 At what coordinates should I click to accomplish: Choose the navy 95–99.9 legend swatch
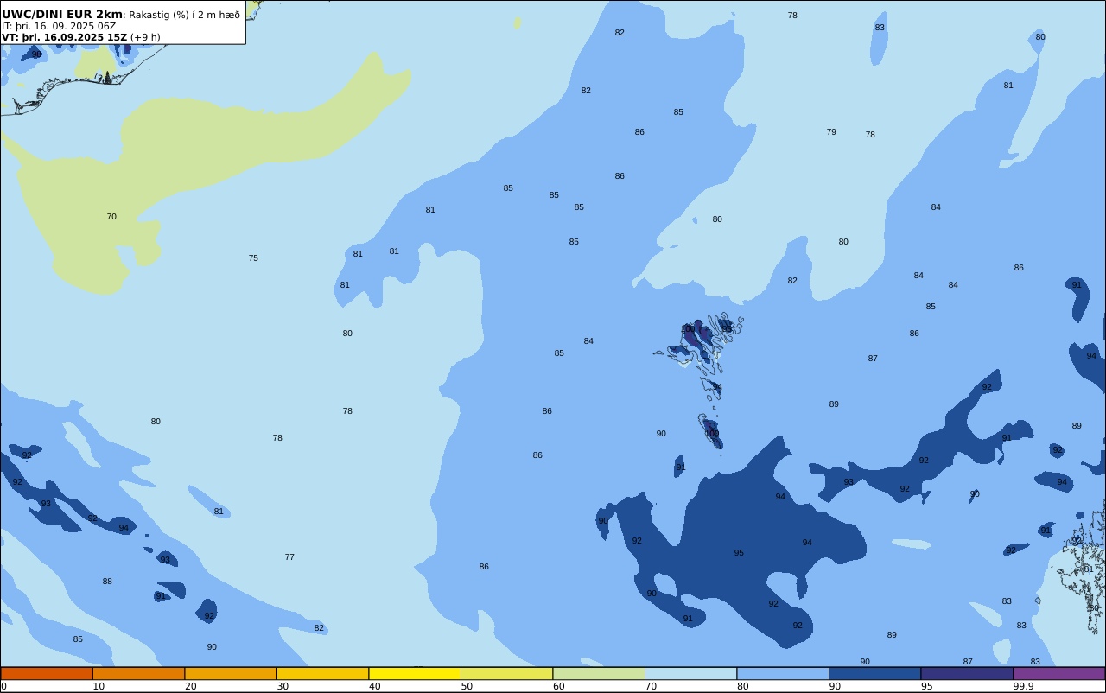click(967, 673)
